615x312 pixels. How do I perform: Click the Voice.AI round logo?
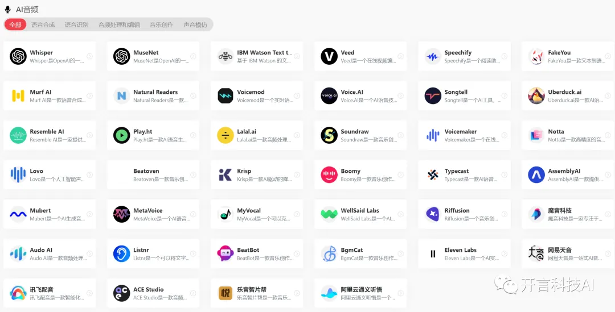click(x=329, y=96)
